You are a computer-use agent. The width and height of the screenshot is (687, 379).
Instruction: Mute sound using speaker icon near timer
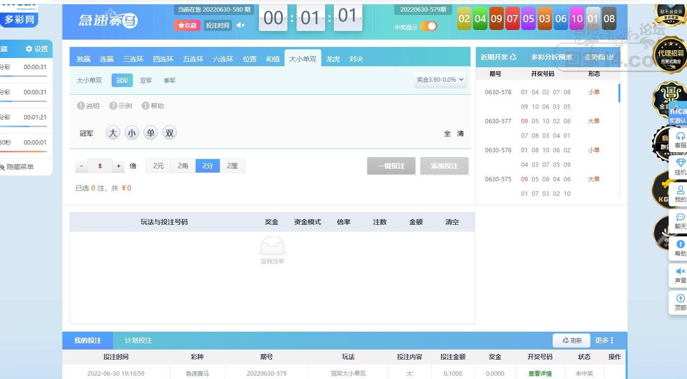coord(241,25)
